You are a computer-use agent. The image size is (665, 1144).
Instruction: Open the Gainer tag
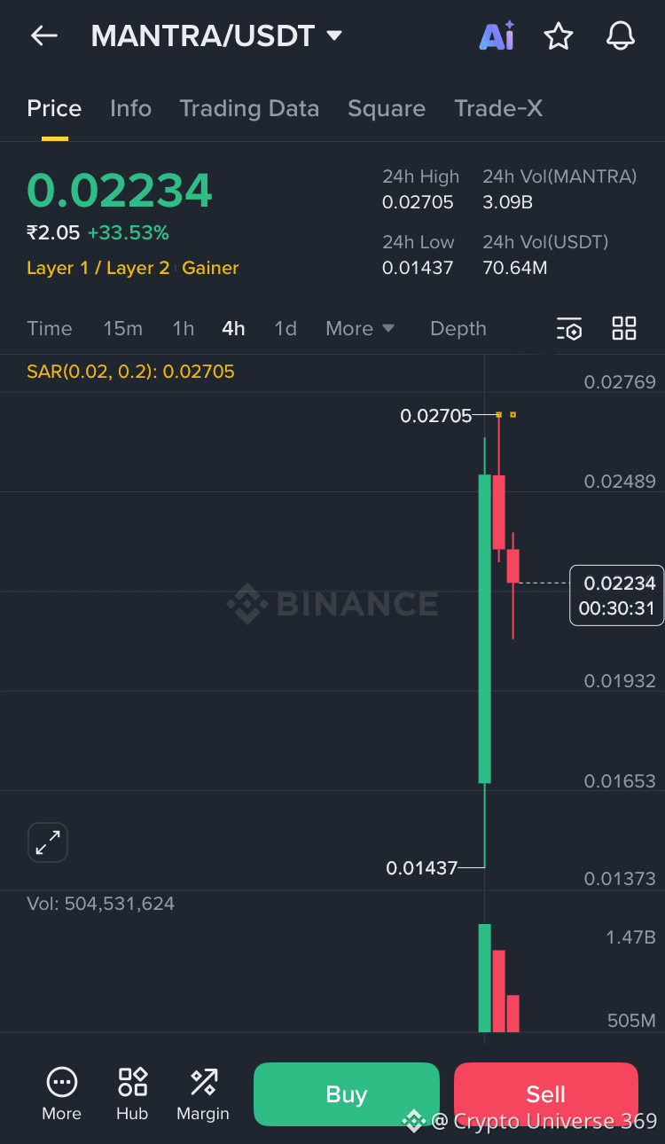point(210,268)
